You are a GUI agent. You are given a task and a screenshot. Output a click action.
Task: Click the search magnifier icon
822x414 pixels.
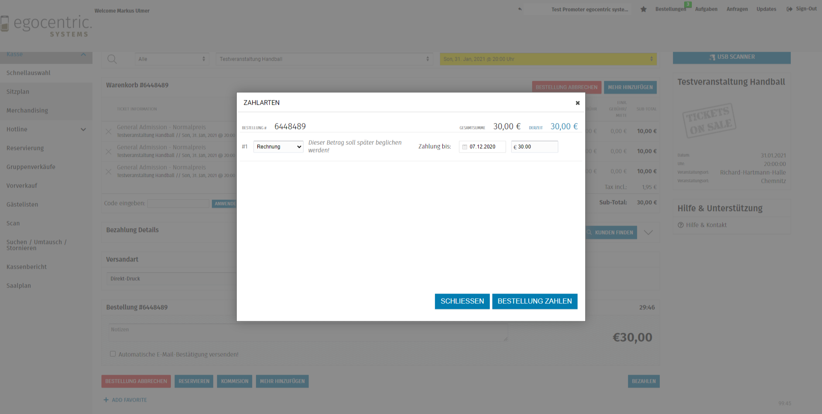112,59
